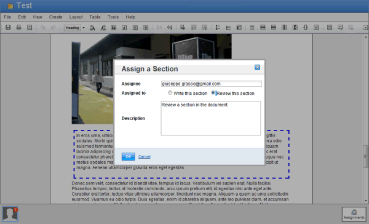Click the arrow next to Heading
The image size is (369, 224).
coord(84,28)
